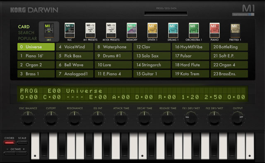Click the PROG E00 Universe display

61,91
